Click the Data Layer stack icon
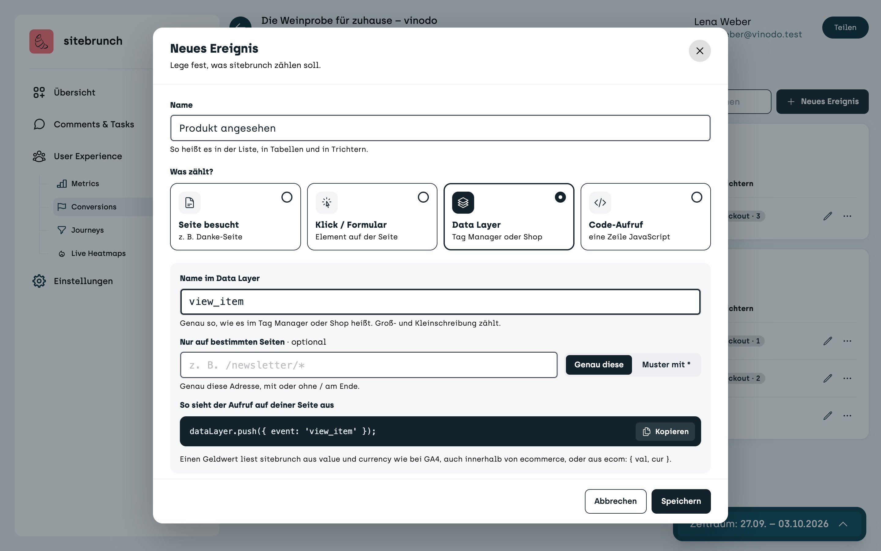This screenshot has width=881, height=551. pos(463,203)
